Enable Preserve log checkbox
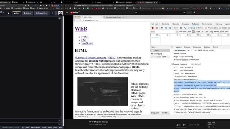 206,28
